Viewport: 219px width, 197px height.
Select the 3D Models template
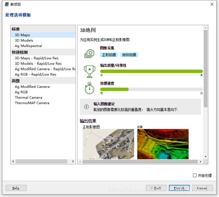[43, 40]
